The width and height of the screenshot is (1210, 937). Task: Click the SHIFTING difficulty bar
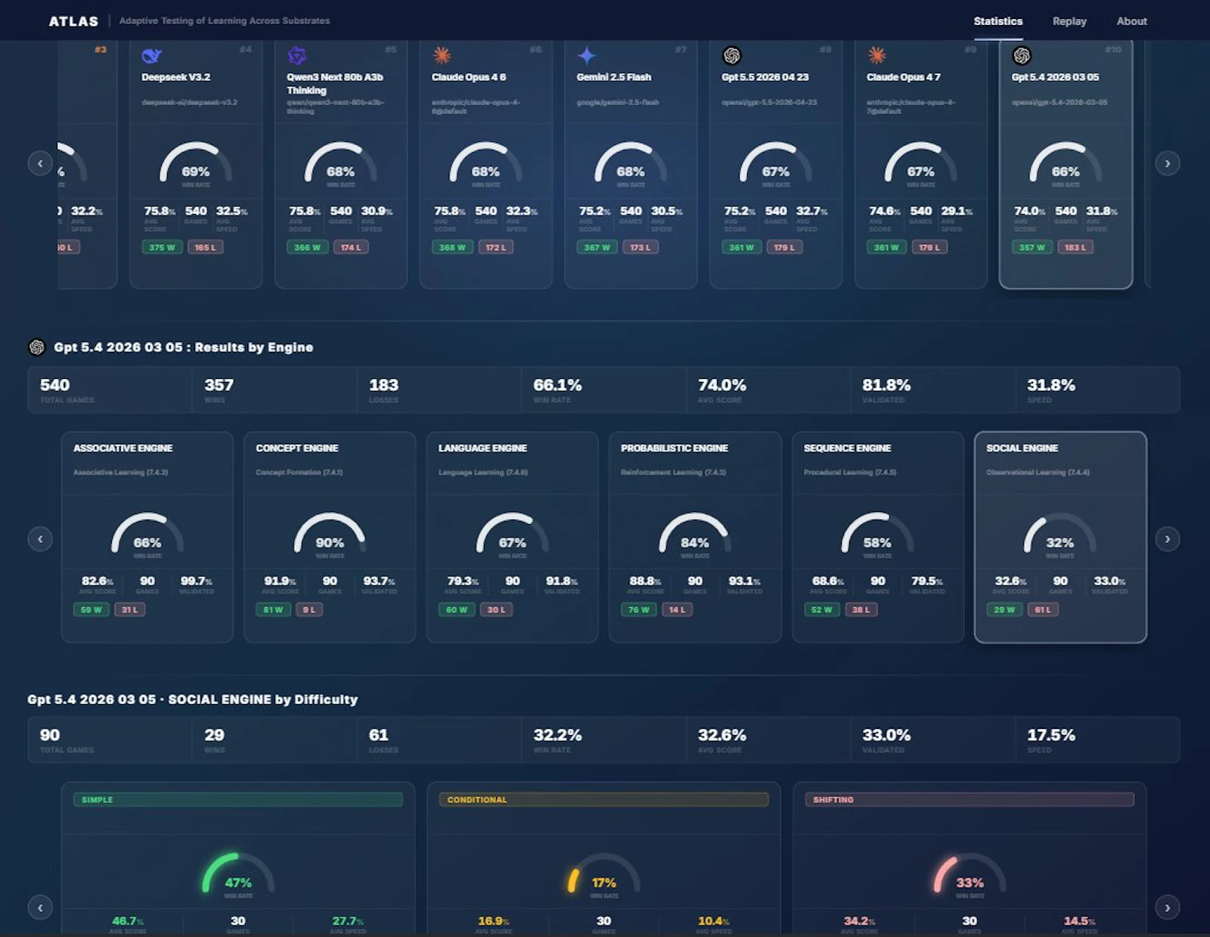pyautogui.click(x=970, y=799)
